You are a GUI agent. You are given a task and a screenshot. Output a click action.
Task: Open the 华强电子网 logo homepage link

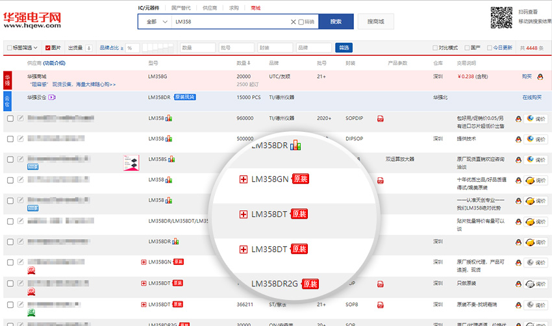(x=32, y=20)
